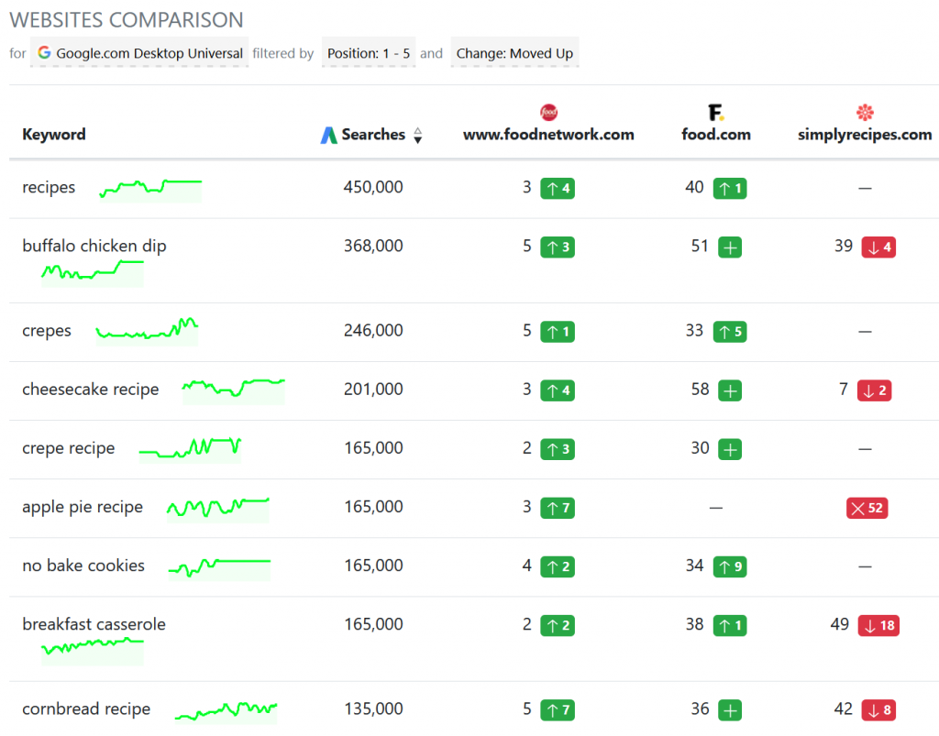The image size is (939, 736).
Task: Open the trend sparkline for crepe recipe
Action: (x=190, y=449)
